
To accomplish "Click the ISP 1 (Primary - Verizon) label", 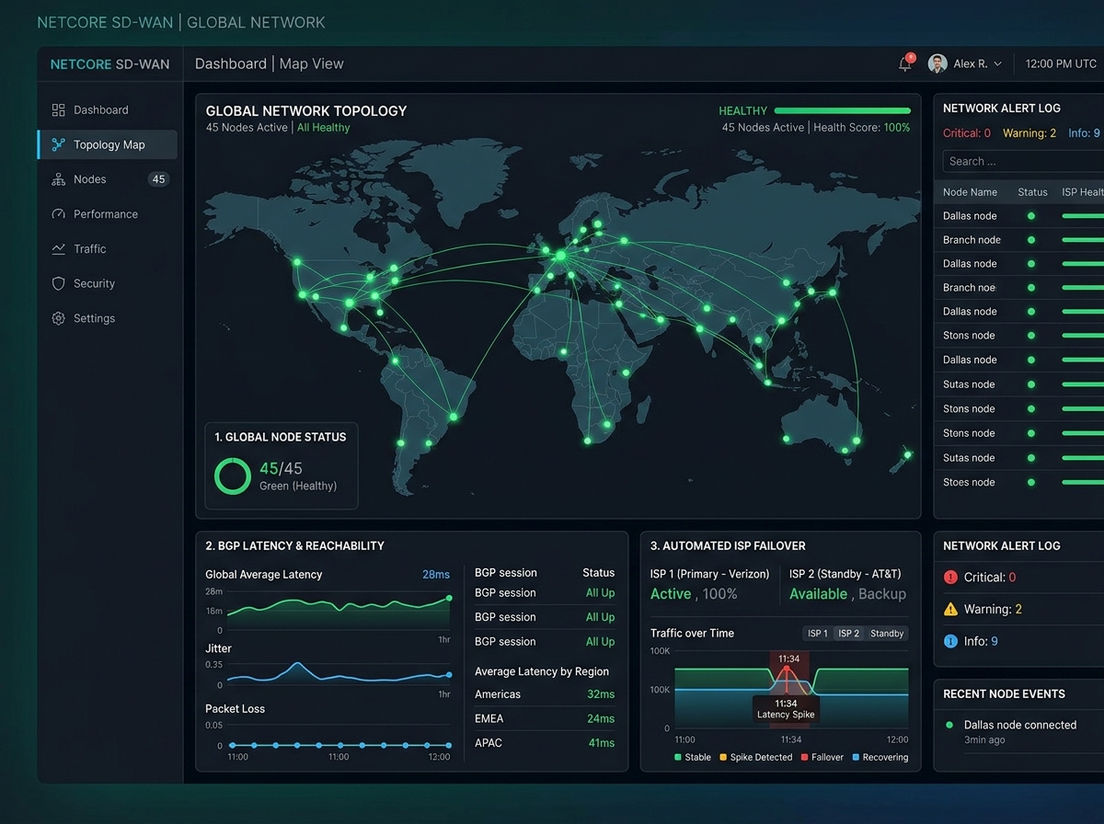I will tap(709, 574).
